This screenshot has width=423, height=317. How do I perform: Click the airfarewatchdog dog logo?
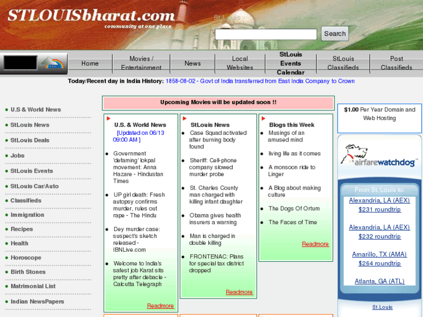coord(379,156)
